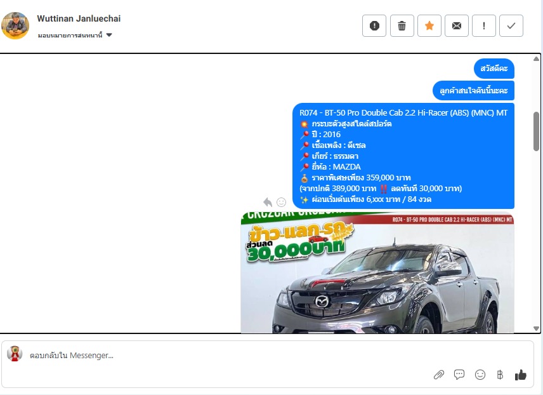
Task: Click the page avatar beside reply field
Action: click(15, 354)
